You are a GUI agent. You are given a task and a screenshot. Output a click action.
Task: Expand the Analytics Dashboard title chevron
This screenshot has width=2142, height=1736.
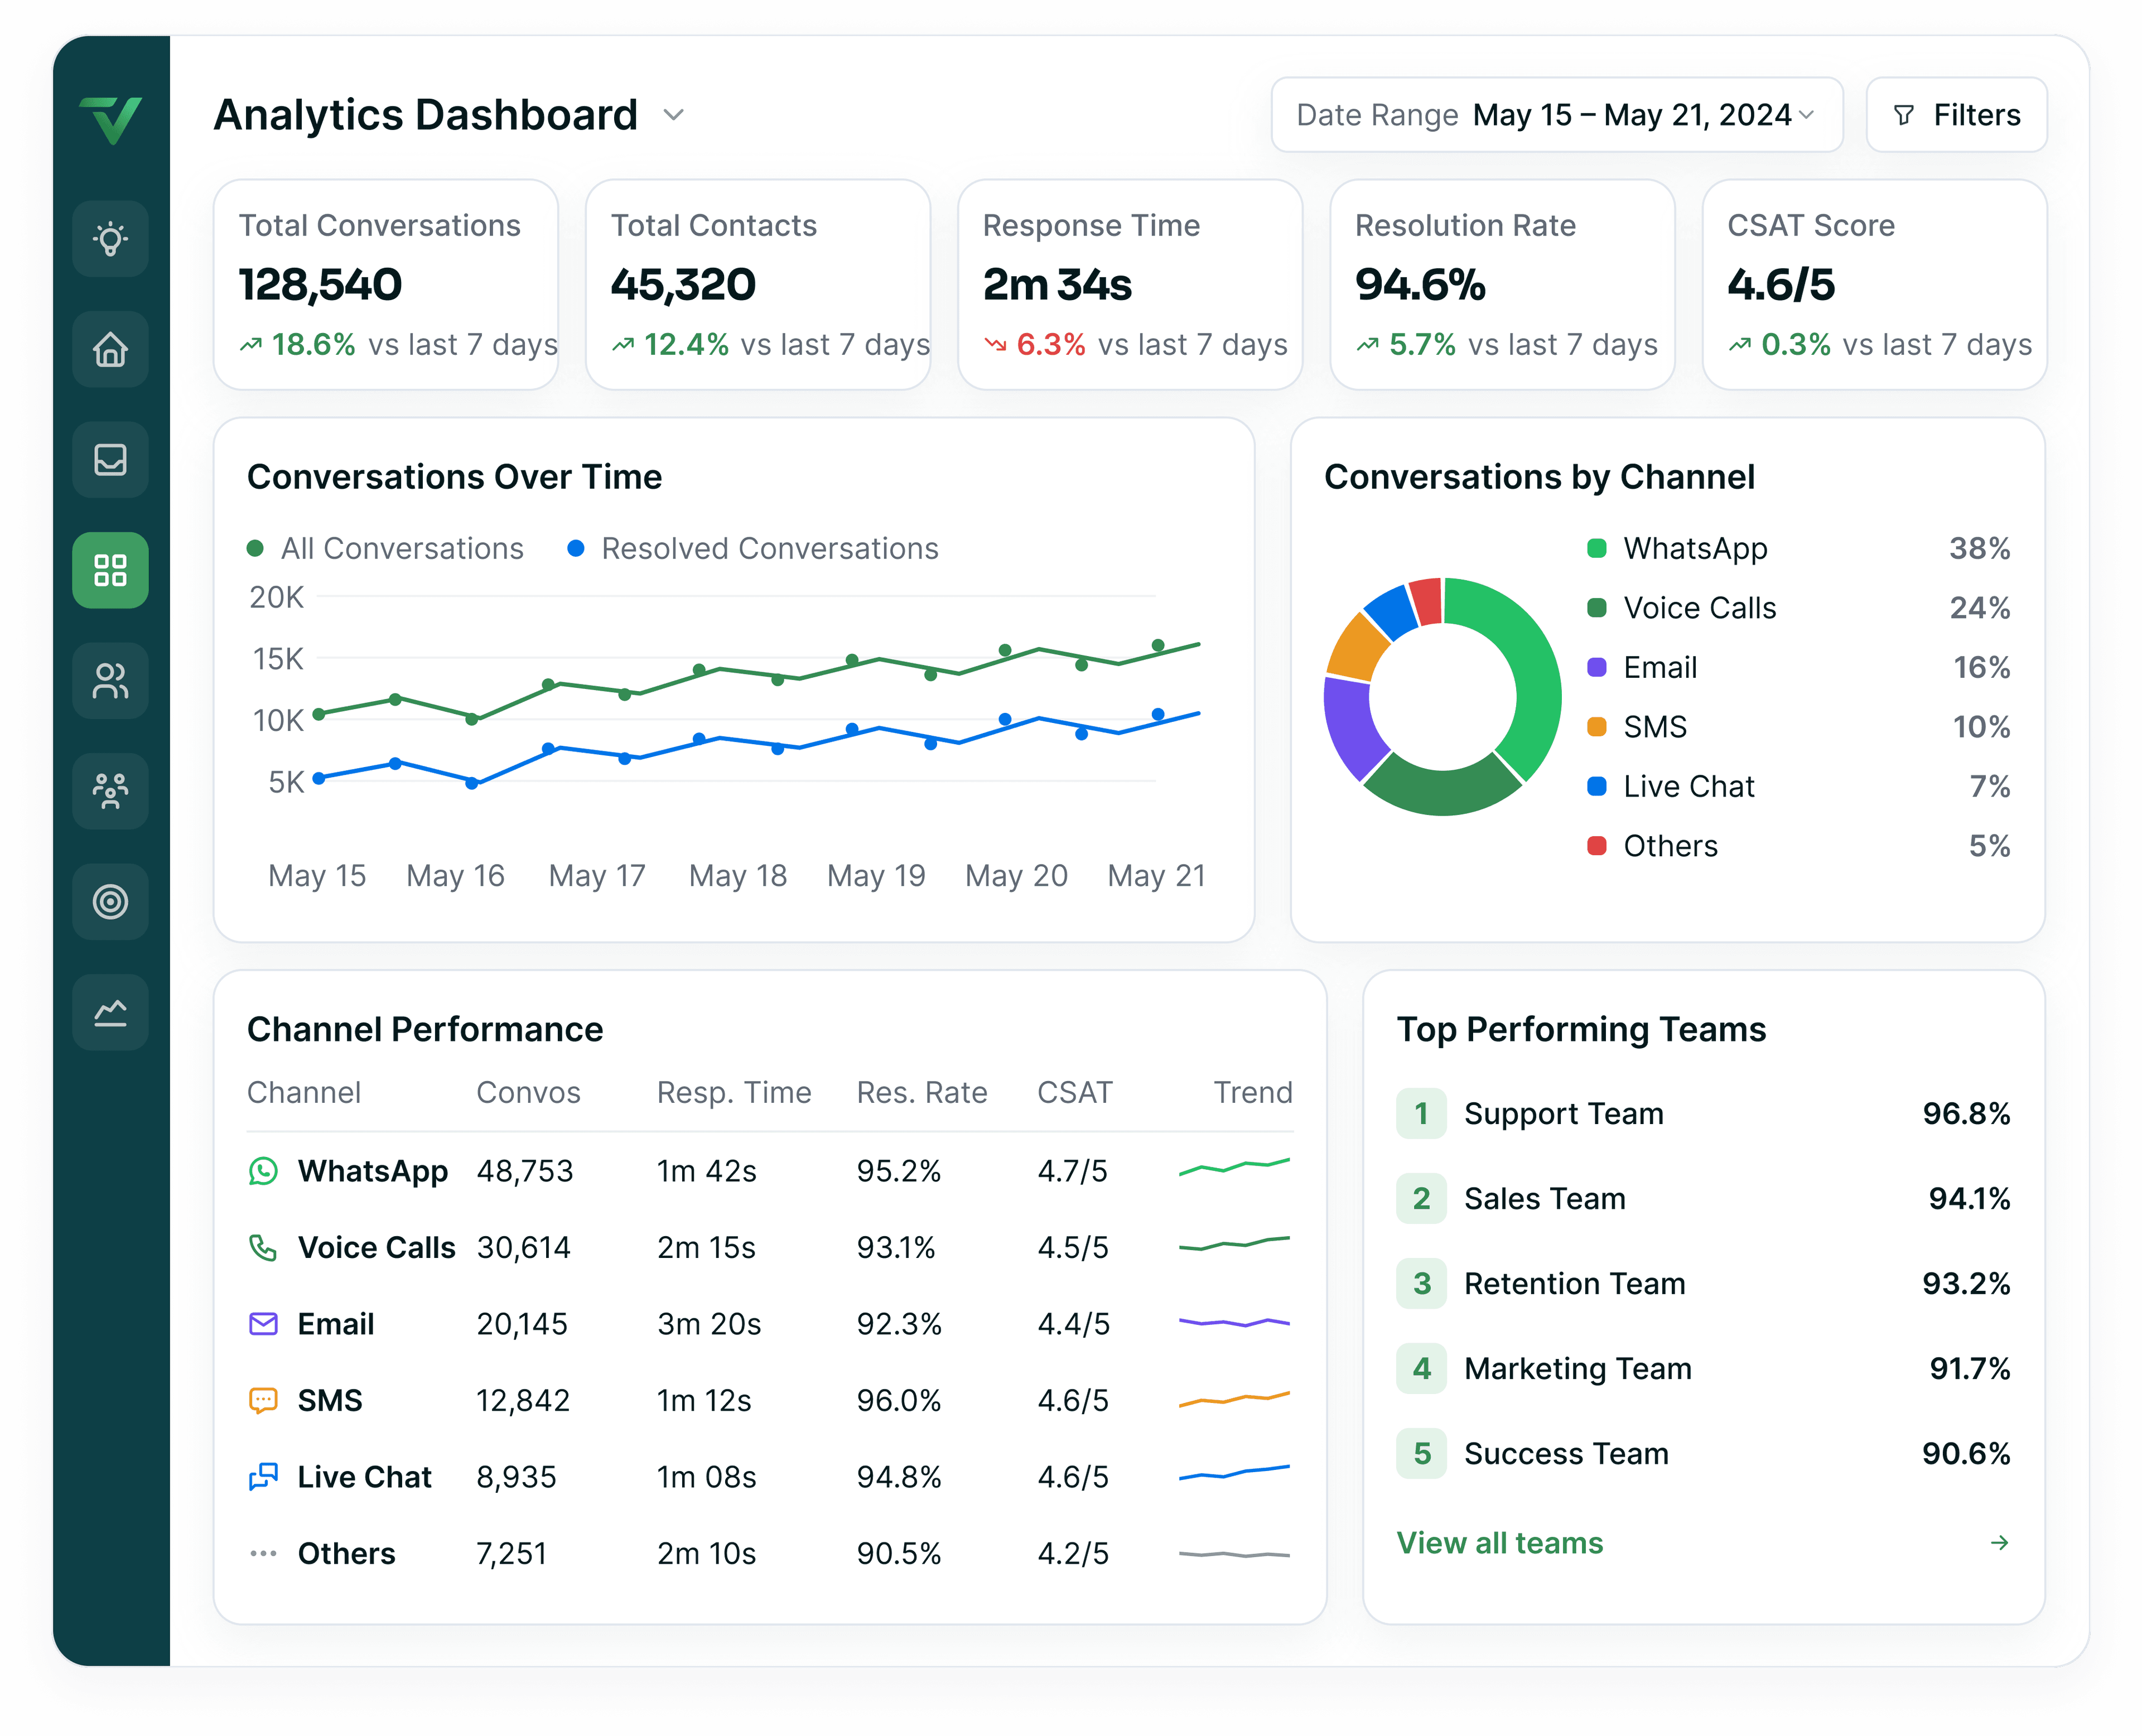(674, 115)
